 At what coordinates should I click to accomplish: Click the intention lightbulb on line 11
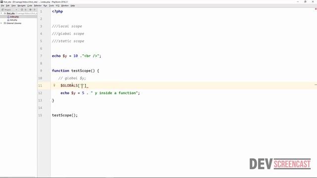coord(54,86)
